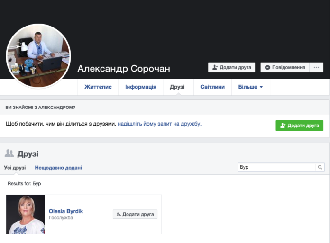Open the Інформація tab

point(141,87)
